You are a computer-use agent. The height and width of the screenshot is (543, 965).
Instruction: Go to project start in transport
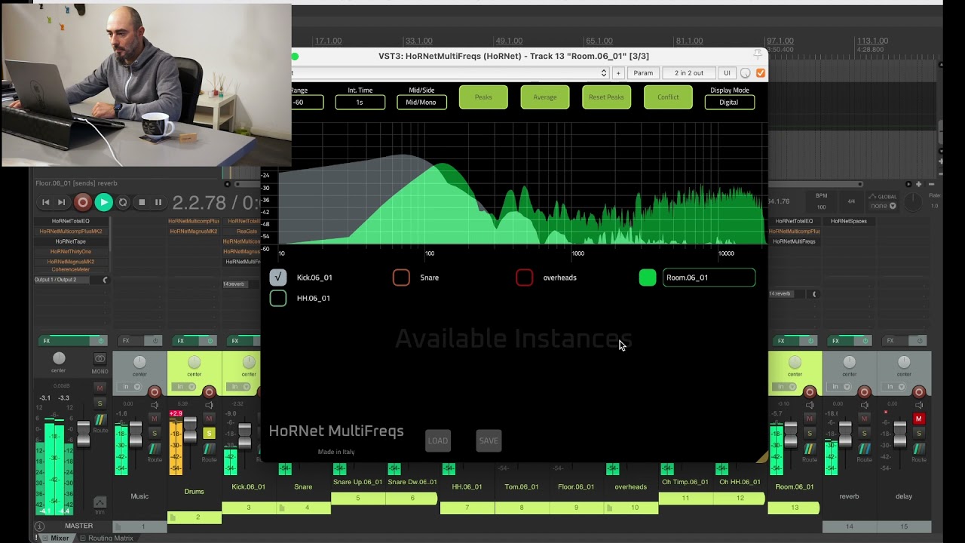point(45,202)
